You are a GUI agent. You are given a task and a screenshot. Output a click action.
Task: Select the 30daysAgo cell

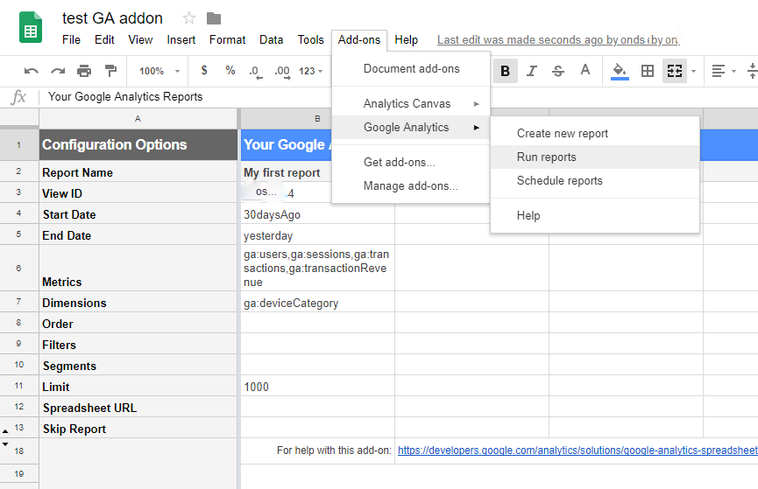(317, 215)
